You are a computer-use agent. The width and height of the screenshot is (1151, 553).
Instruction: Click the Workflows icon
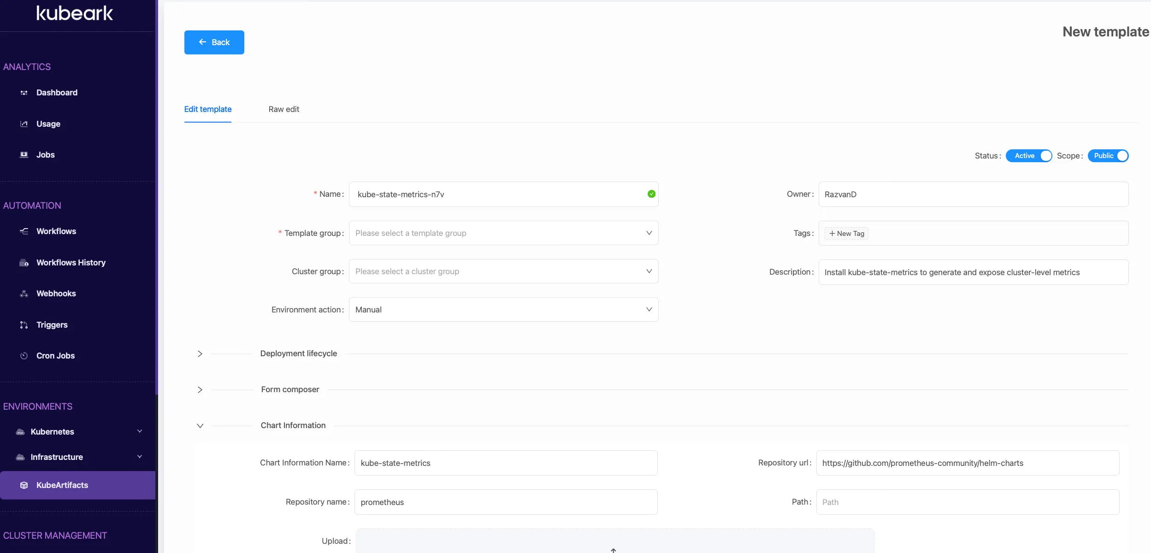(x=24, y=231)
